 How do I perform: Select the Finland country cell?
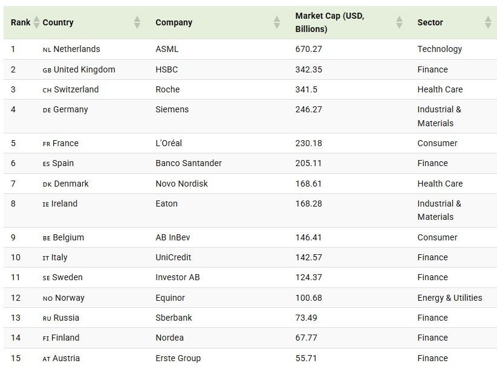(61, 338)
